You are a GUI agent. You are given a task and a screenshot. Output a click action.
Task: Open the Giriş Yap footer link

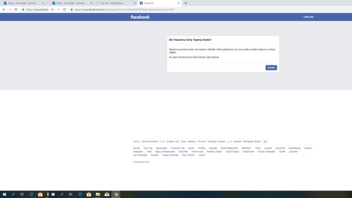tap(148, 148)
